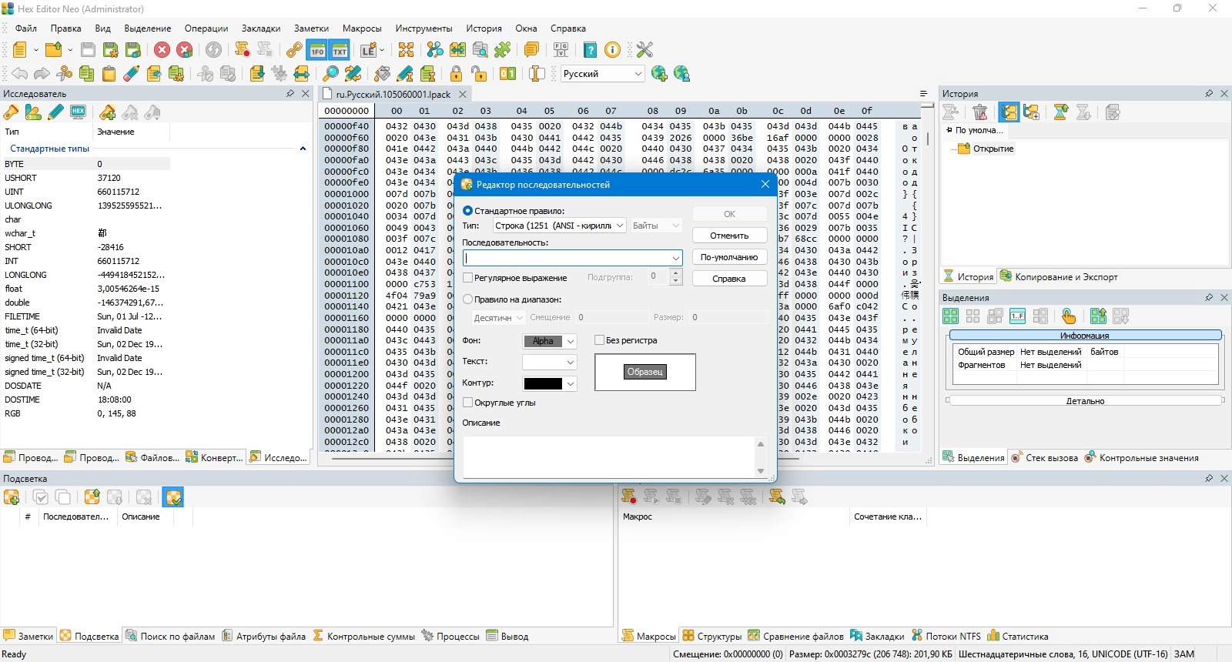Viewport: 1232px width, 662px height.
Task: Click the new file icon in toolbar
Action: (19, 50)
